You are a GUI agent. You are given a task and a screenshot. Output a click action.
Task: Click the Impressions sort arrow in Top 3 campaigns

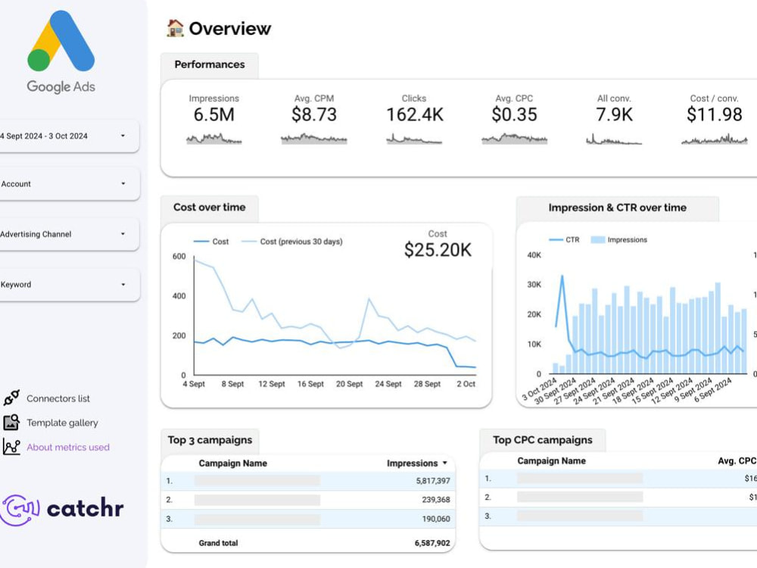(444, 463)
